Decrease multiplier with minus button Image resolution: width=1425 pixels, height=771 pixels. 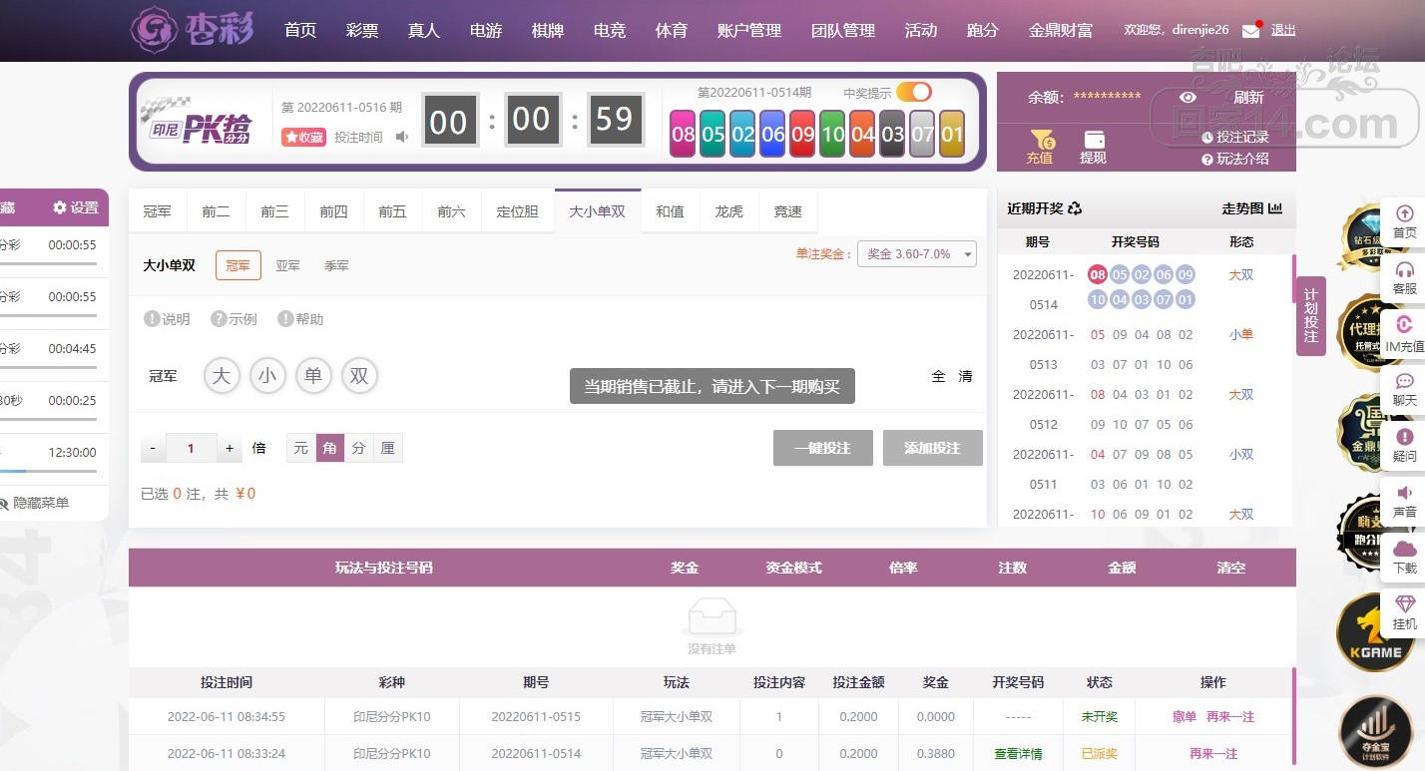coord(153,448)
